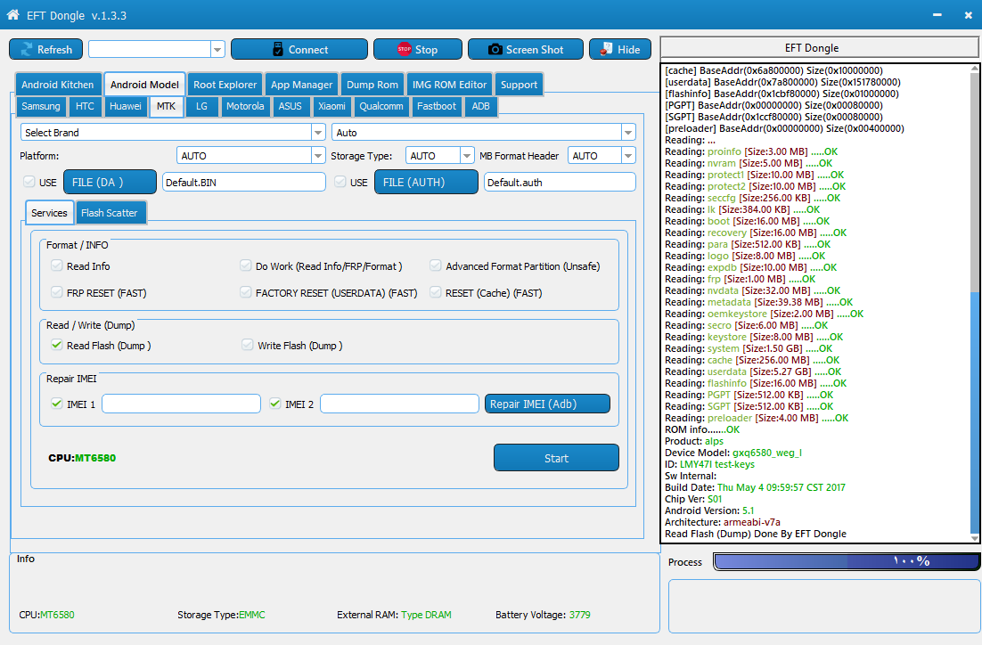Select the ASUS brand tab
The height and width of the screenshot is (645, 982).
290,106
